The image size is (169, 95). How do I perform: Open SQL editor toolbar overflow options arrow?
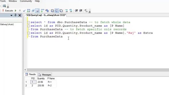click(90, 12)
